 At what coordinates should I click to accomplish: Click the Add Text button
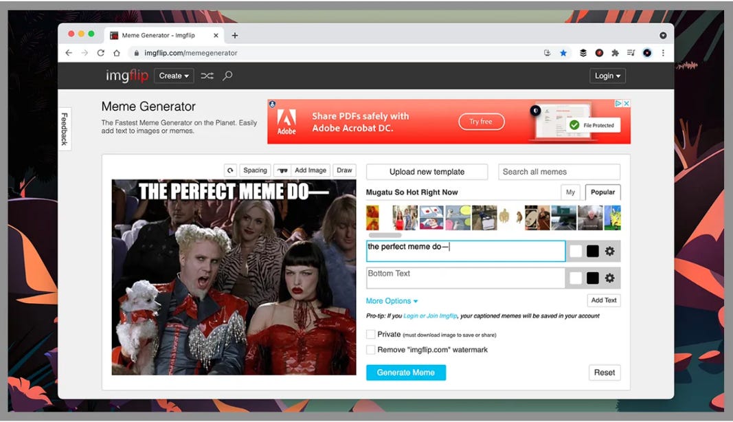click(604, 300)
